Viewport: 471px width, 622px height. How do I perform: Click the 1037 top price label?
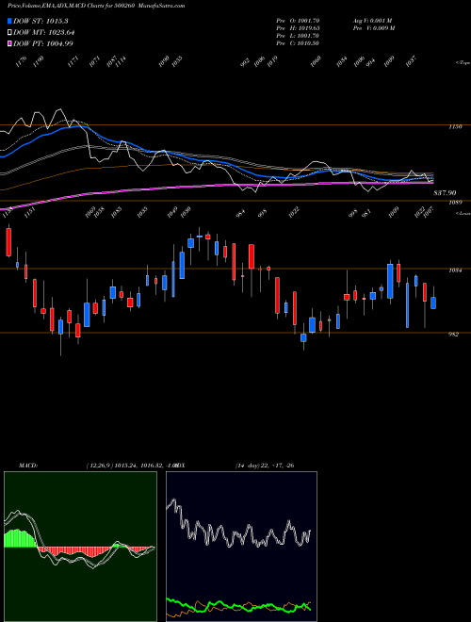pyautogui.click(x=412, y=61)
